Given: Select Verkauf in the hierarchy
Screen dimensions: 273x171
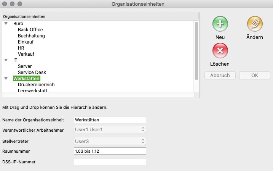Looking at the screenshot, I should (26, 54).
